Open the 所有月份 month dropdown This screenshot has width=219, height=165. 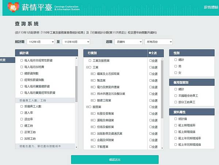point(158,42)
